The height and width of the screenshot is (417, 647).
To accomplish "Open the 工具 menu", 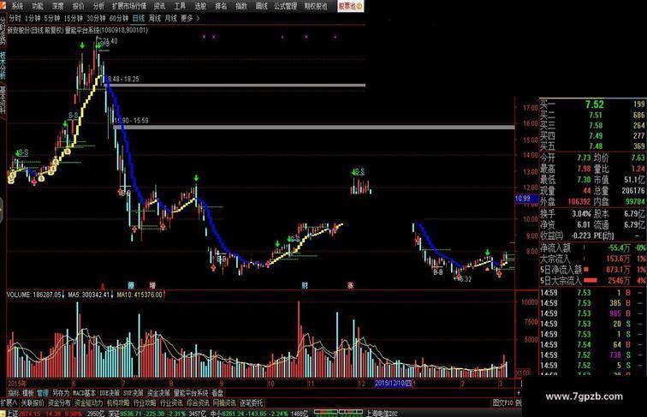I will click(x=180, y=6).
